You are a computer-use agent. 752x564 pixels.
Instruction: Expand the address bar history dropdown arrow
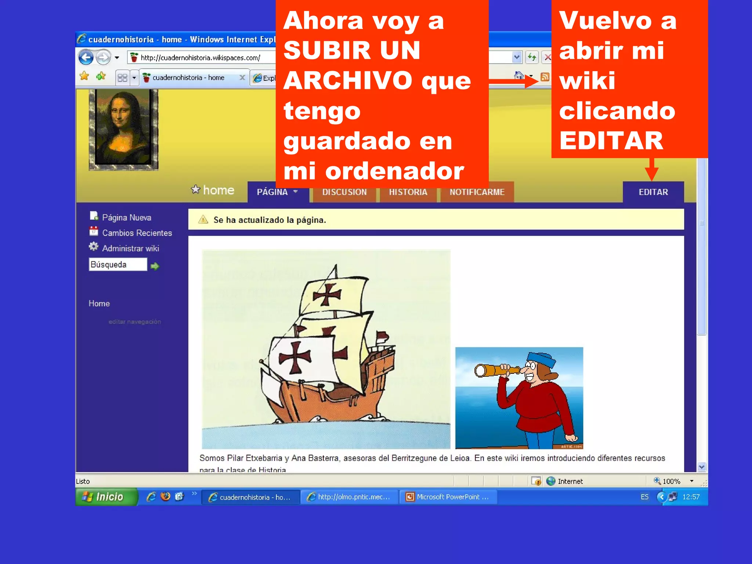[x=517, y=57]
